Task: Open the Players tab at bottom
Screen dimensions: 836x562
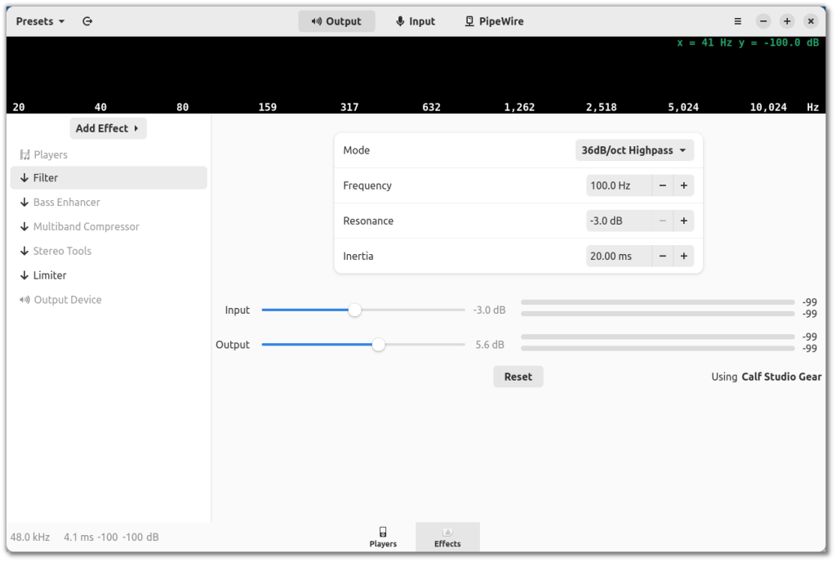Action: tap(383, 537)
